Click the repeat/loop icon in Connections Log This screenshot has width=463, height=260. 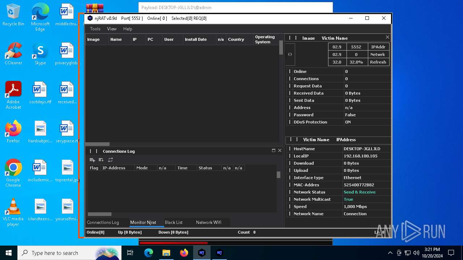110,160
